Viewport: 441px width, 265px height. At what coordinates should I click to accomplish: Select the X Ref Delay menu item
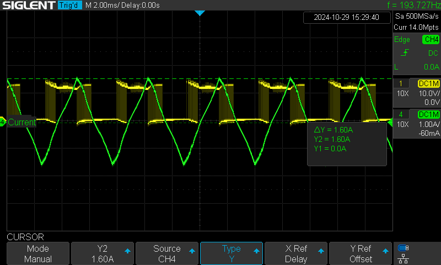point(296,253)
